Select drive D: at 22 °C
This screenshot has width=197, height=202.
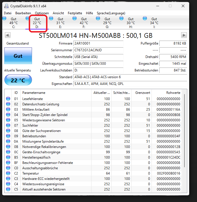(x=37, y=23)
